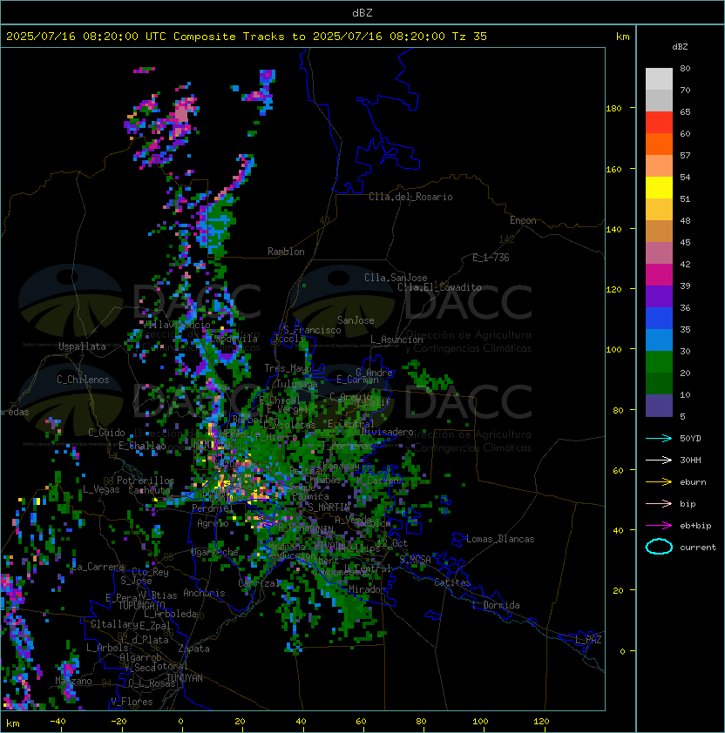Choose the light blue 30–35 dBZ swatch

coord(659,340)
